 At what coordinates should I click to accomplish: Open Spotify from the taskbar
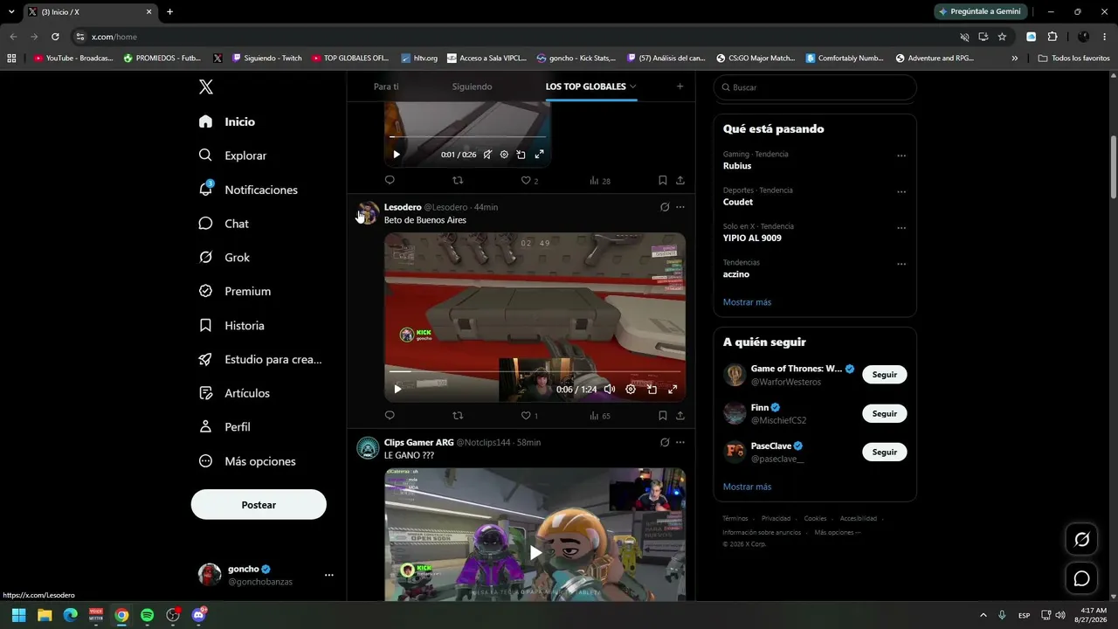[148, 615]
